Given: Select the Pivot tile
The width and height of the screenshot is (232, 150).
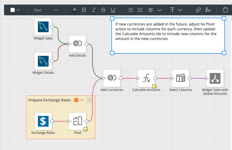Looking at the screenshot, I should pos(78,121).
